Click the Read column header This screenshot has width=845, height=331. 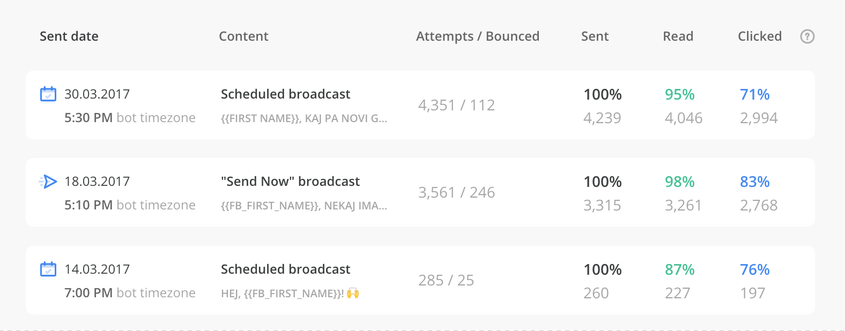(x=678, y=36)
